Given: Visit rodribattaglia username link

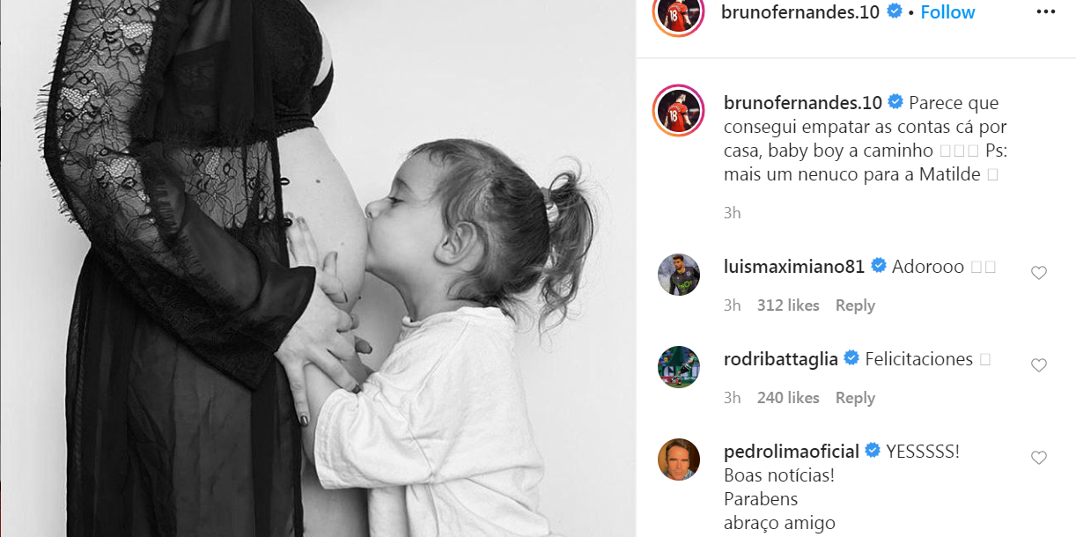Looking at the screenshot, I should click(x=781, y=359).
